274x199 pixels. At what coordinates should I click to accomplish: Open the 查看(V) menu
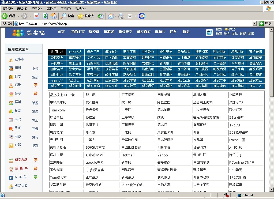(36, 8)
